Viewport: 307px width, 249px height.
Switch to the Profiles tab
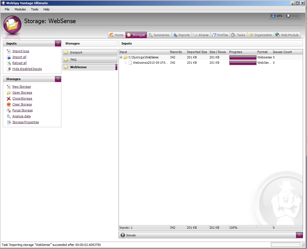pos(220,35)
